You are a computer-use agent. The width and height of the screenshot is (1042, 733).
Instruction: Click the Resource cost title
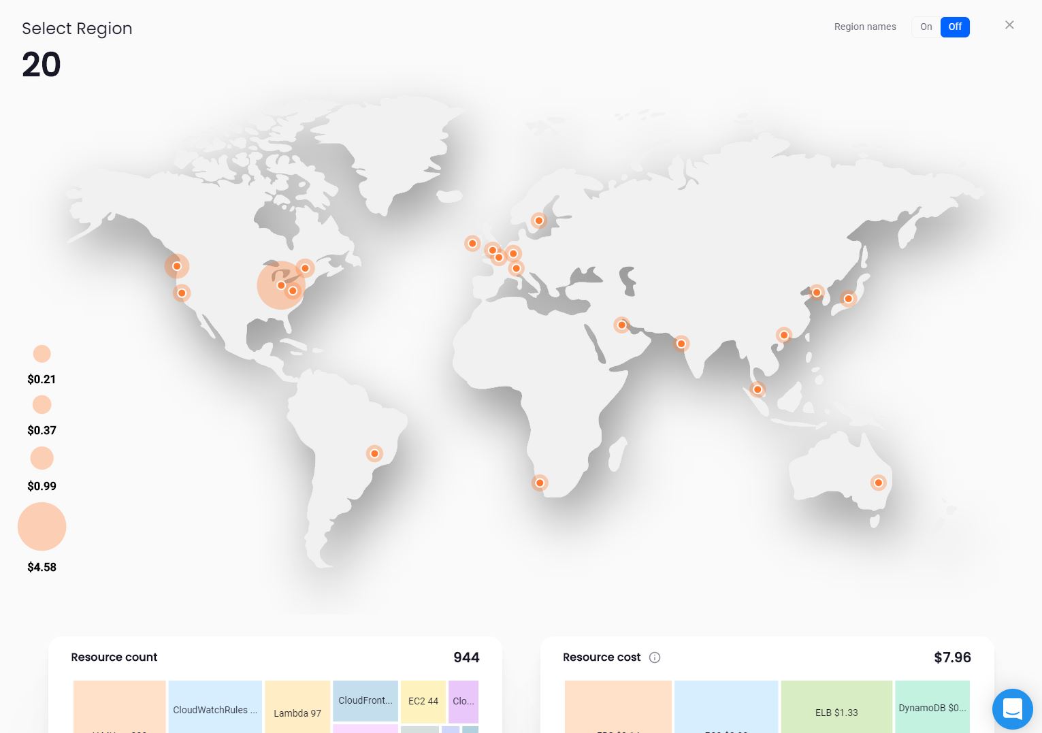(602, 657)
